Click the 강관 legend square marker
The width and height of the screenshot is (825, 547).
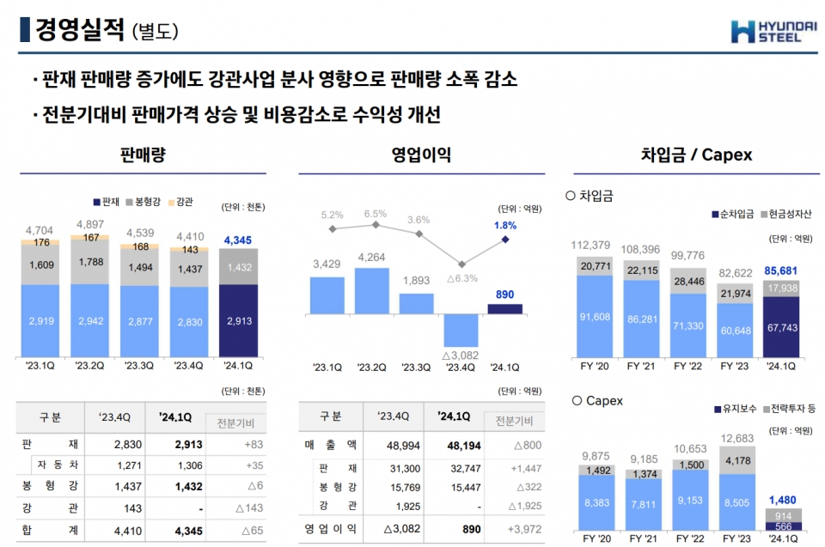click(x=171, y=203)
